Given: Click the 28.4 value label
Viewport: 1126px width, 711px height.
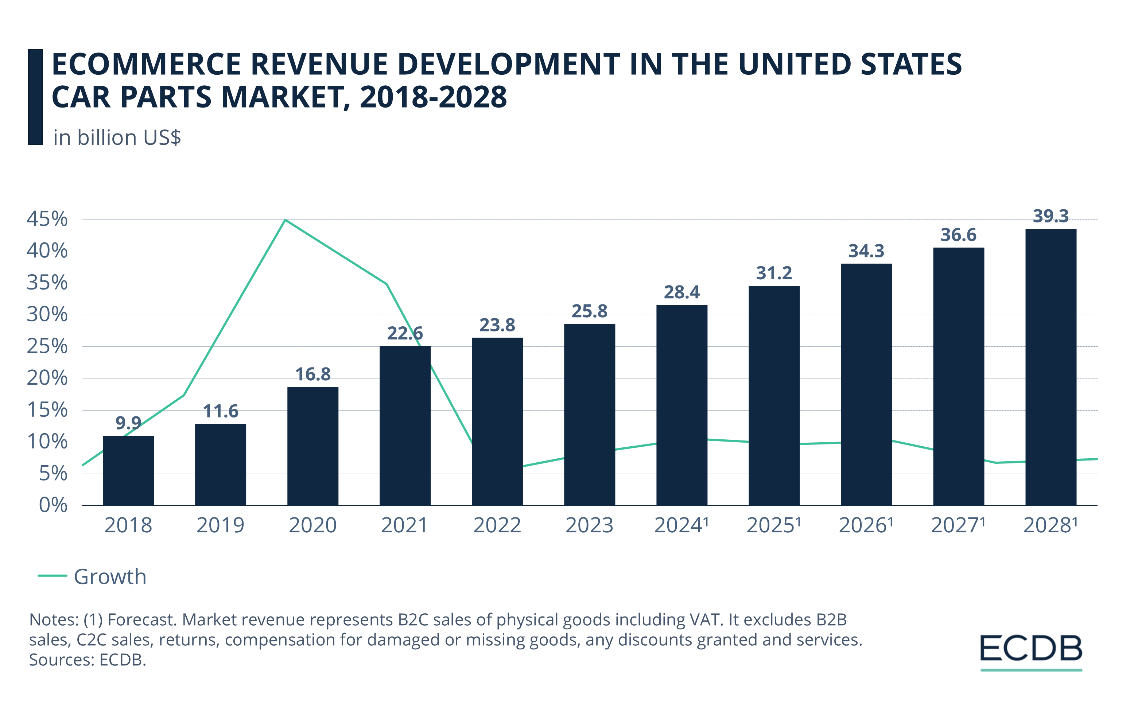Looking at the screenshot, I should 682,292.
